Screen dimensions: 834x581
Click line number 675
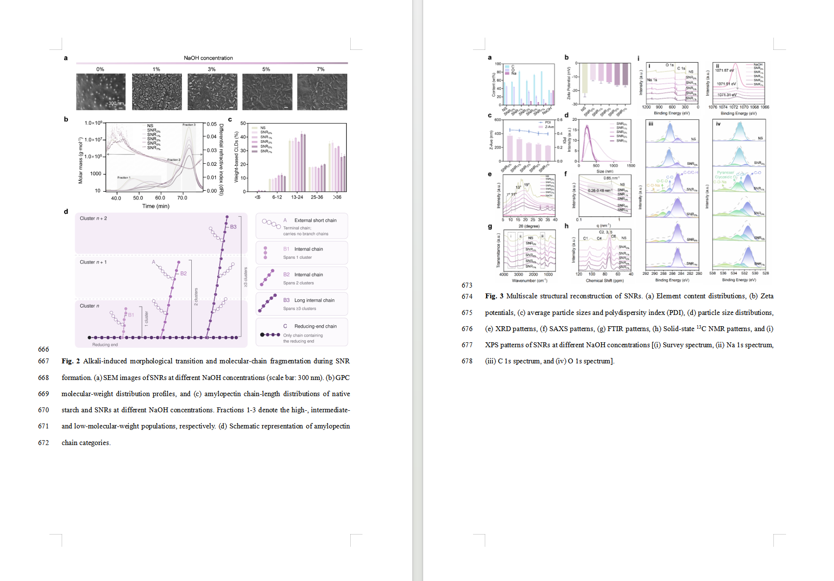[467, 313]
